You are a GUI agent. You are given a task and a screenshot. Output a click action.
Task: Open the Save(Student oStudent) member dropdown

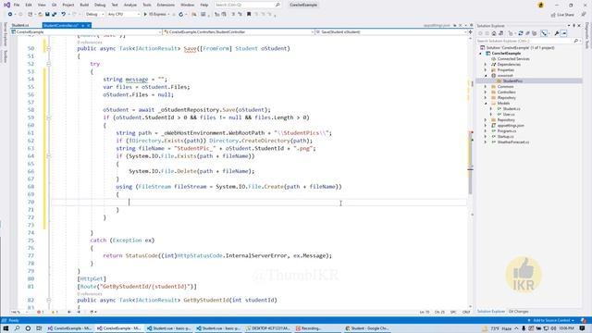391,32
